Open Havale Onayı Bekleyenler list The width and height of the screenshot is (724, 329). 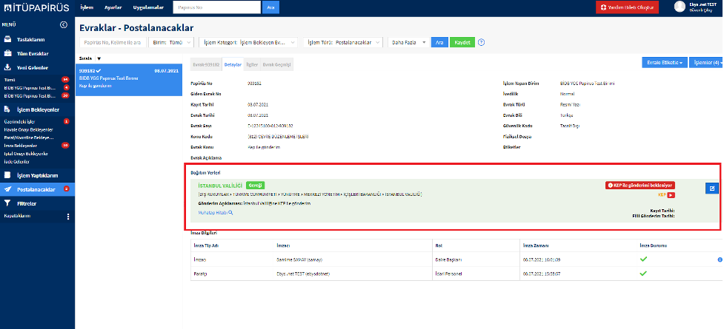tap(28, 129)
